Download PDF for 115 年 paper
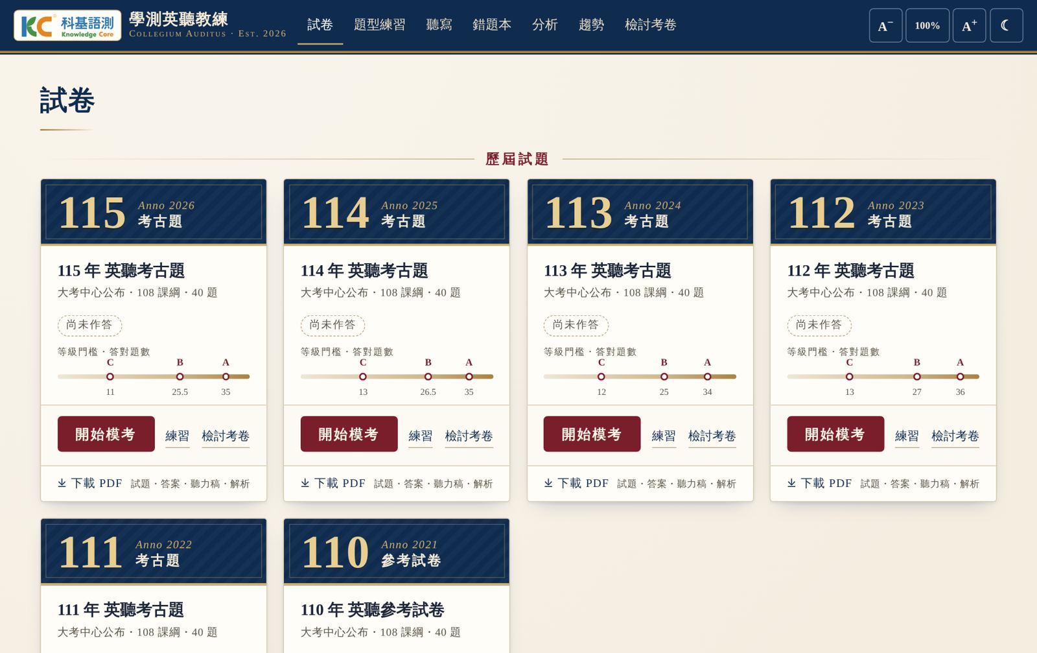Screen dimensions: 1037x653 tap(90, 483)
